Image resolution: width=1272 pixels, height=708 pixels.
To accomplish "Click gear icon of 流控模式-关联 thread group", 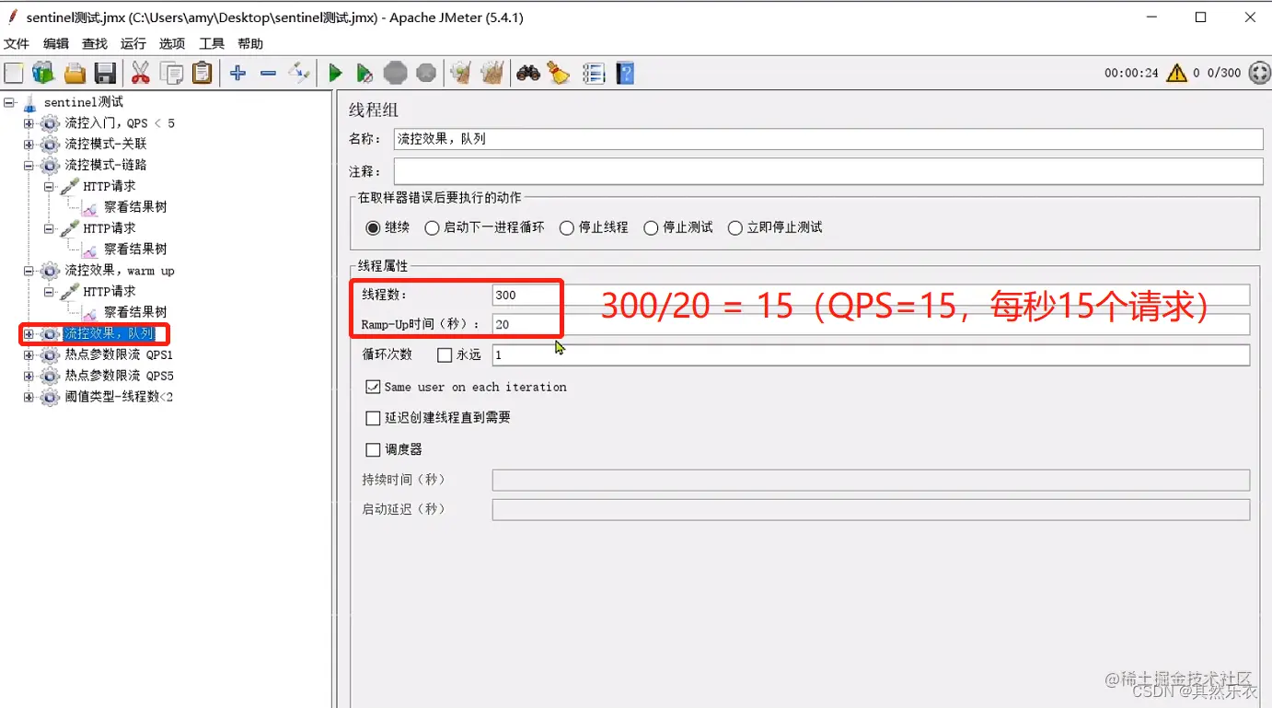I will coord(50,144).
